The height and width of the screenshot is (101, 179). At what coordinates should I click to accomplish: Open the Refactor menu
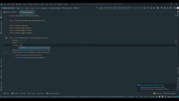point(37,4)
